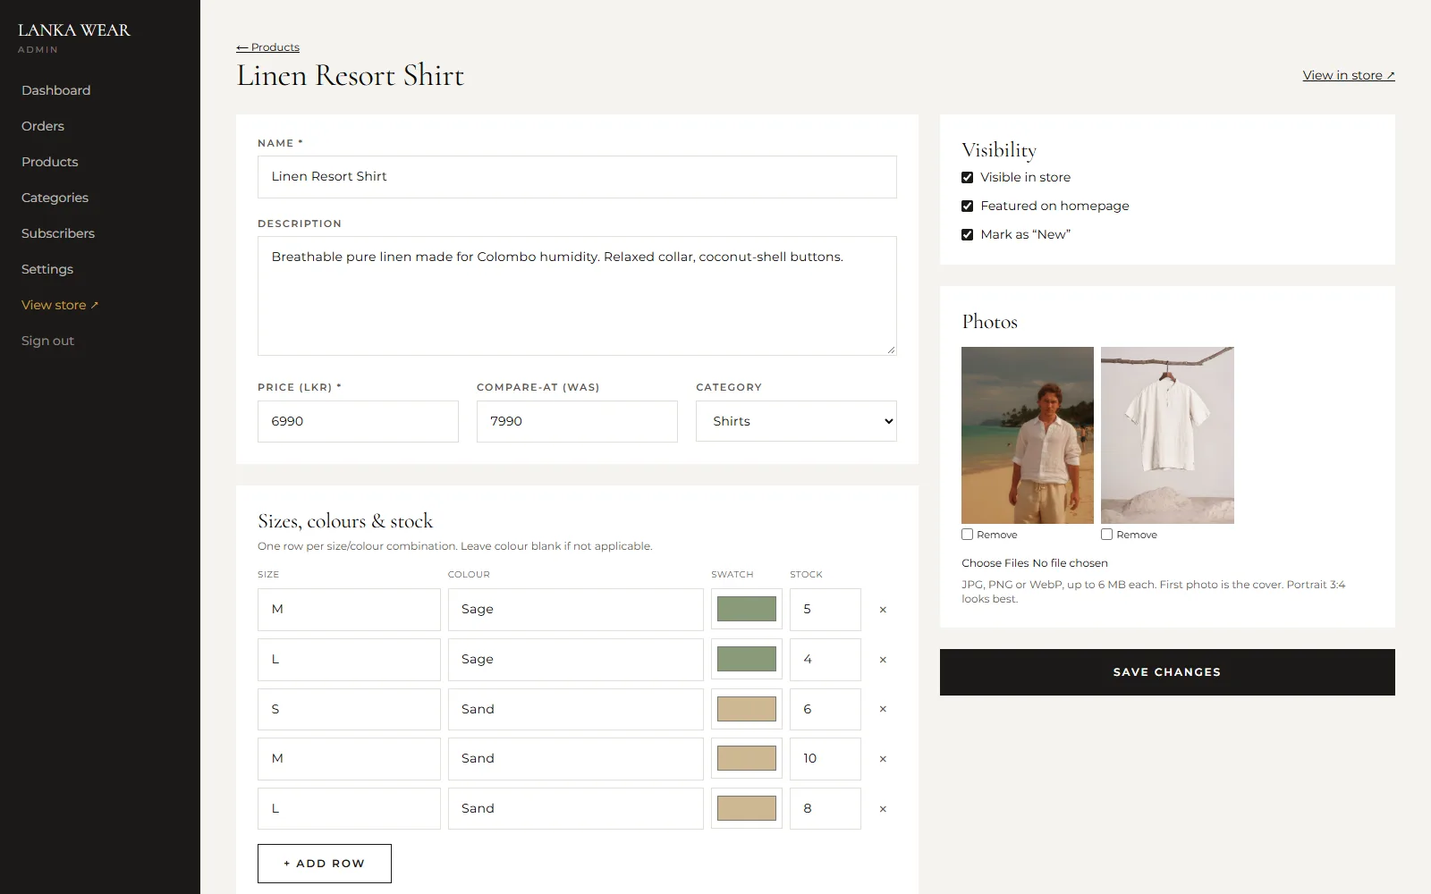
Task: Focus the Description text area
Action: (x=577, y=296)
